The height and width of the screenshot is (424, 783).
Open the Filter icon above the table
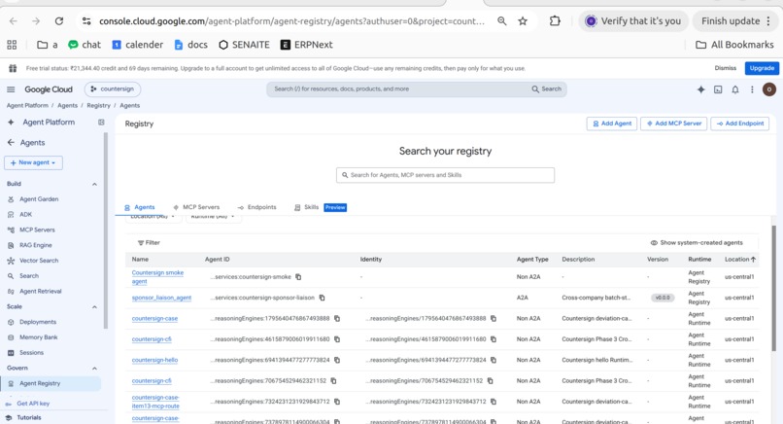click(x=141, y=242)
